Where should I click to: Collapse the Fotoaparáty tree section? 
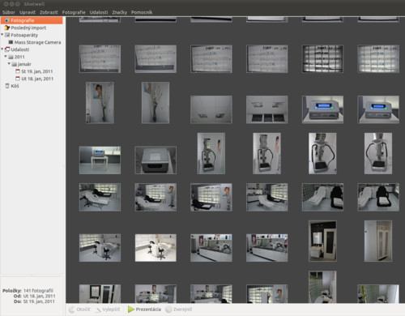2,35
